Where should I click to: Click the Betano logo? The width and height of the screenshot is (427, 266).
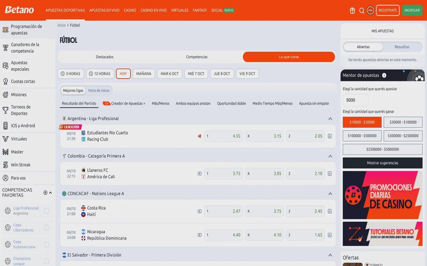pos(19,10)
